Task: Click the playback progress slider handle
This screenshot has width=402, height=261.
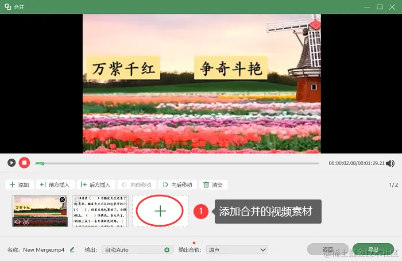Action: pyautogui.click(x=42, y=163)
